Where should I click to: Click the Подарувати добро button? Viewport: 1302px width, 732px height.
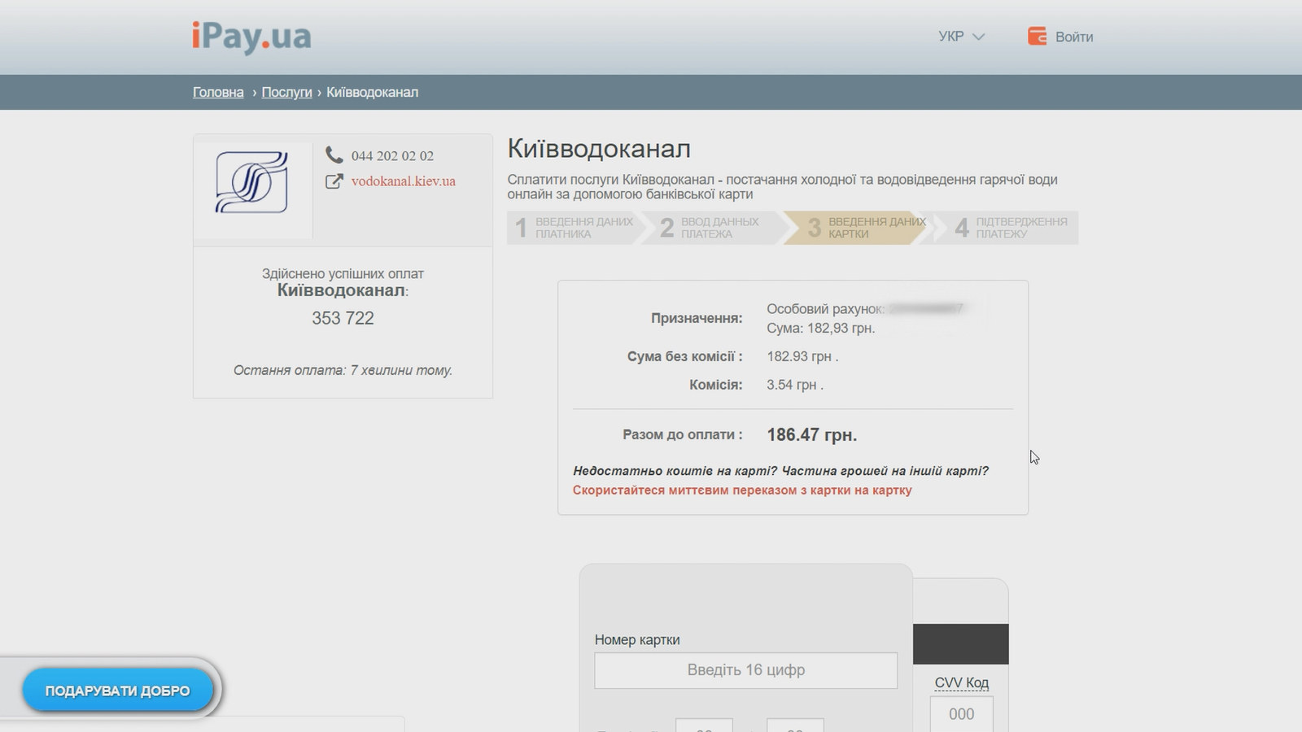[118, 691]
